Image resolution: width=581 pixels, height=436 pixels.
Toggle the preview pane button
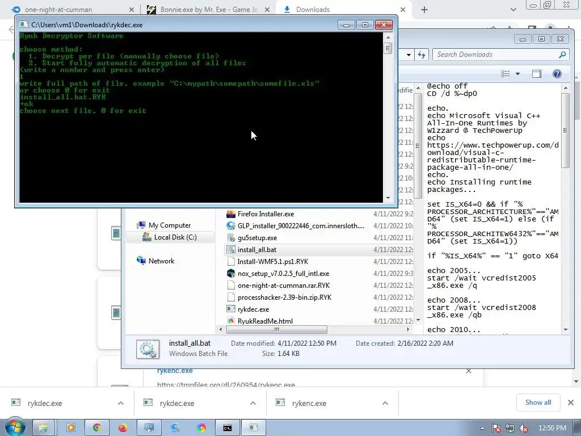coord(536,74)
